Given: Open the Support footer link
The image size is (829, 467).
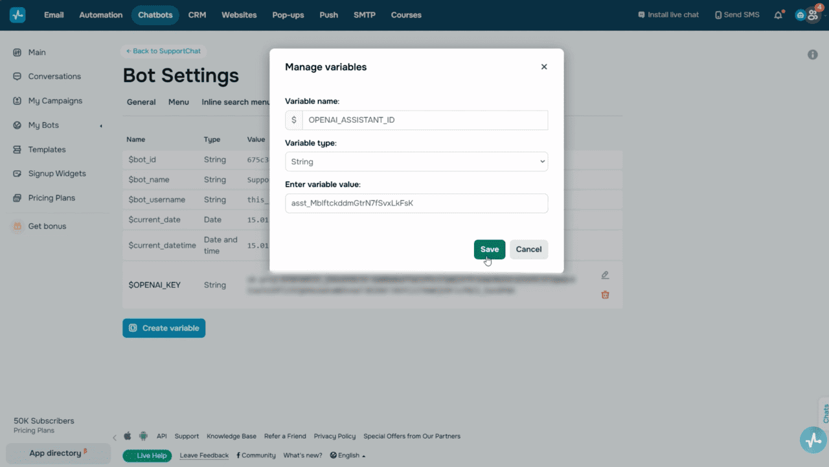Looking at the screenshot, I should click(187, 437).
